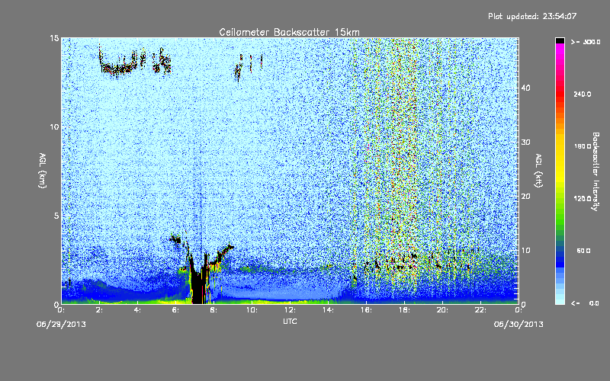Click the '20:' hour tick label on the x-axis

(442, 310)
